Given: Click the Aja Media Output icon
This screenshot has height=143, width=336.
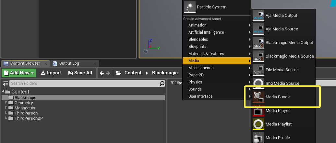Looking at the screenshot, I should tap(258, 16).
